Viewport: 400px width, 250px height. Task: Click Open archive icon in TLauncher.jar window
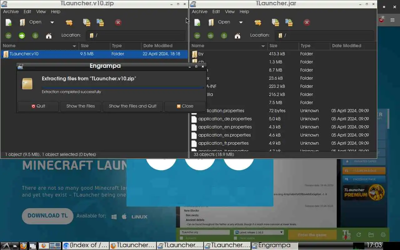[x=211, y=22]
